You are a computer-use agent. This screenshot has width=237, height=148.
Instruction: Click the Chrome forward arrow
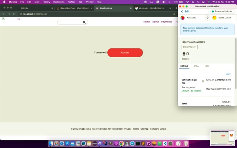click(9, 14)
